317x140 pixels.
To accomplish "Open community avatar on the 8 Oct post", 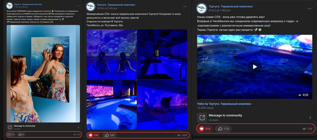I will point(202,8).
